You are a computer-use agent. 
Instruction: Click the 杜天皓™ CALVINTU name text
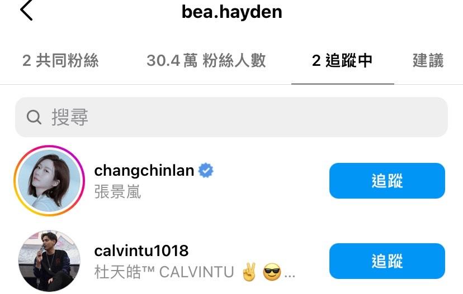point(164,272)
